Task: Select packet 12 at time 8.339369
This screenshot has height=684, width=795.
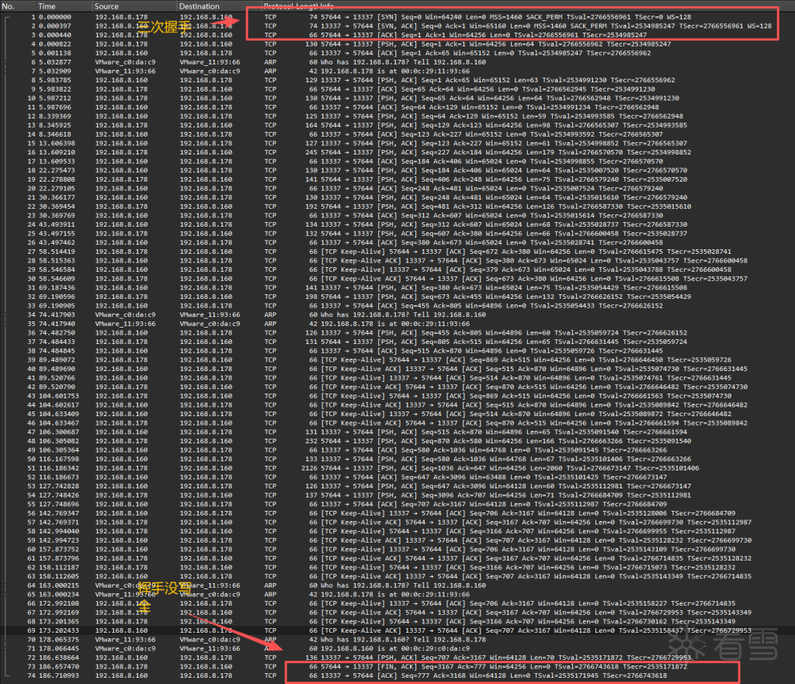Action: click(x=397, y=116)
